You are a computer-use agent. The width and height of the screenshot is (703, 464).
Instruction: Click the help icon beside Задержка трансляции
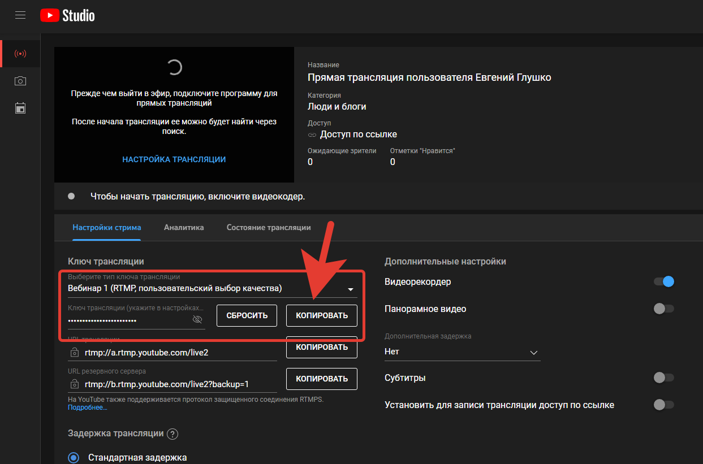173,434
